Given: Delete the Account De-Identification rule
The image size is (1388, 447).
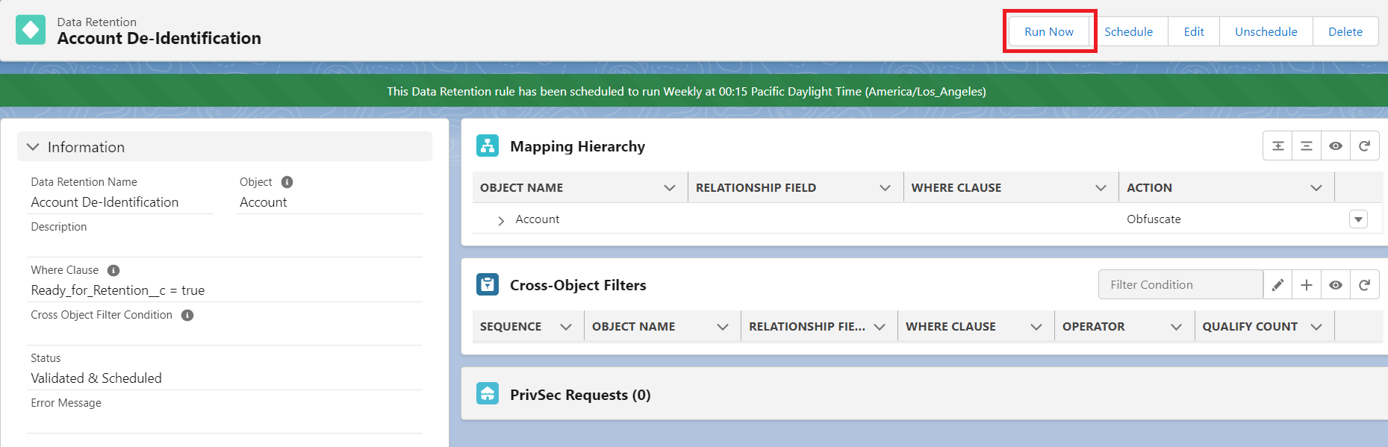Looking at the screenshot, I should click(1345, 31).
